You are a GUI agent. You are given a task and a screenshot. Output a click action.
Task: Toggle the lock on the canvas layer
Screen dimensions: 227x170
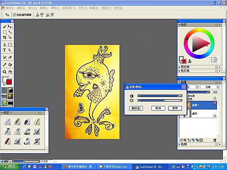(x=215, y=116)
